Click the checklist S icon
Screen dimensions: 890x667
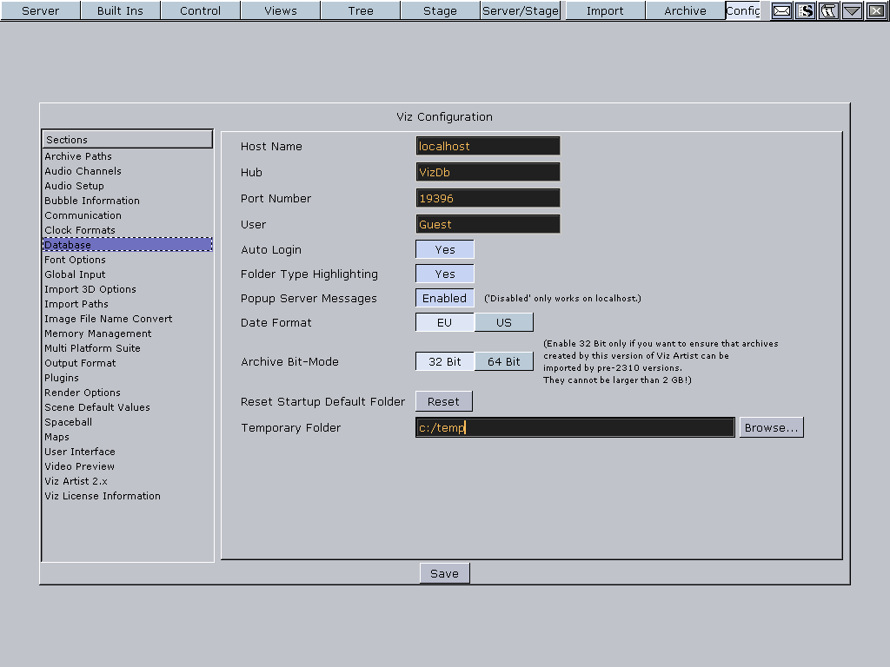[805, 10]
